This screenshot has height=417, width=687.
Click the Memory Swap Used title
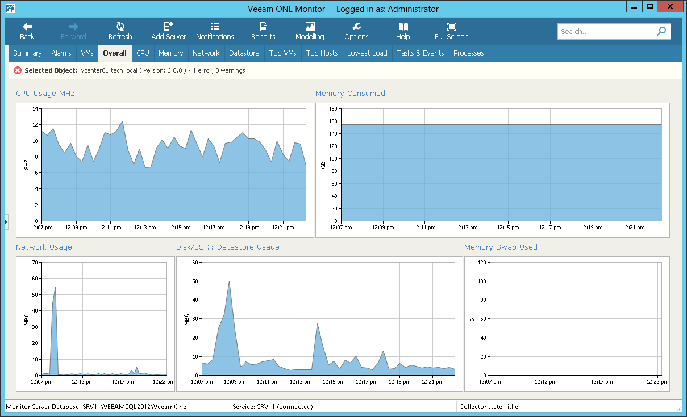click(501, 247)
